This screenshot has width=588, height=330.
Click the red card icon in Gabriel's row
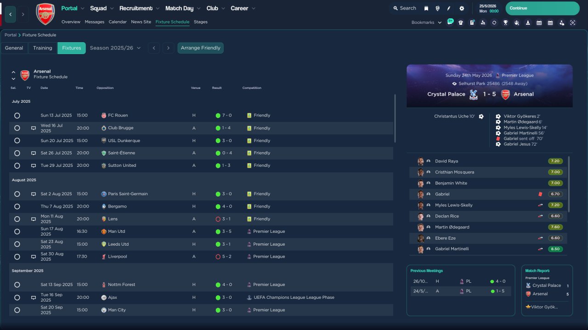pyautogui.click(x=541, y=194)
